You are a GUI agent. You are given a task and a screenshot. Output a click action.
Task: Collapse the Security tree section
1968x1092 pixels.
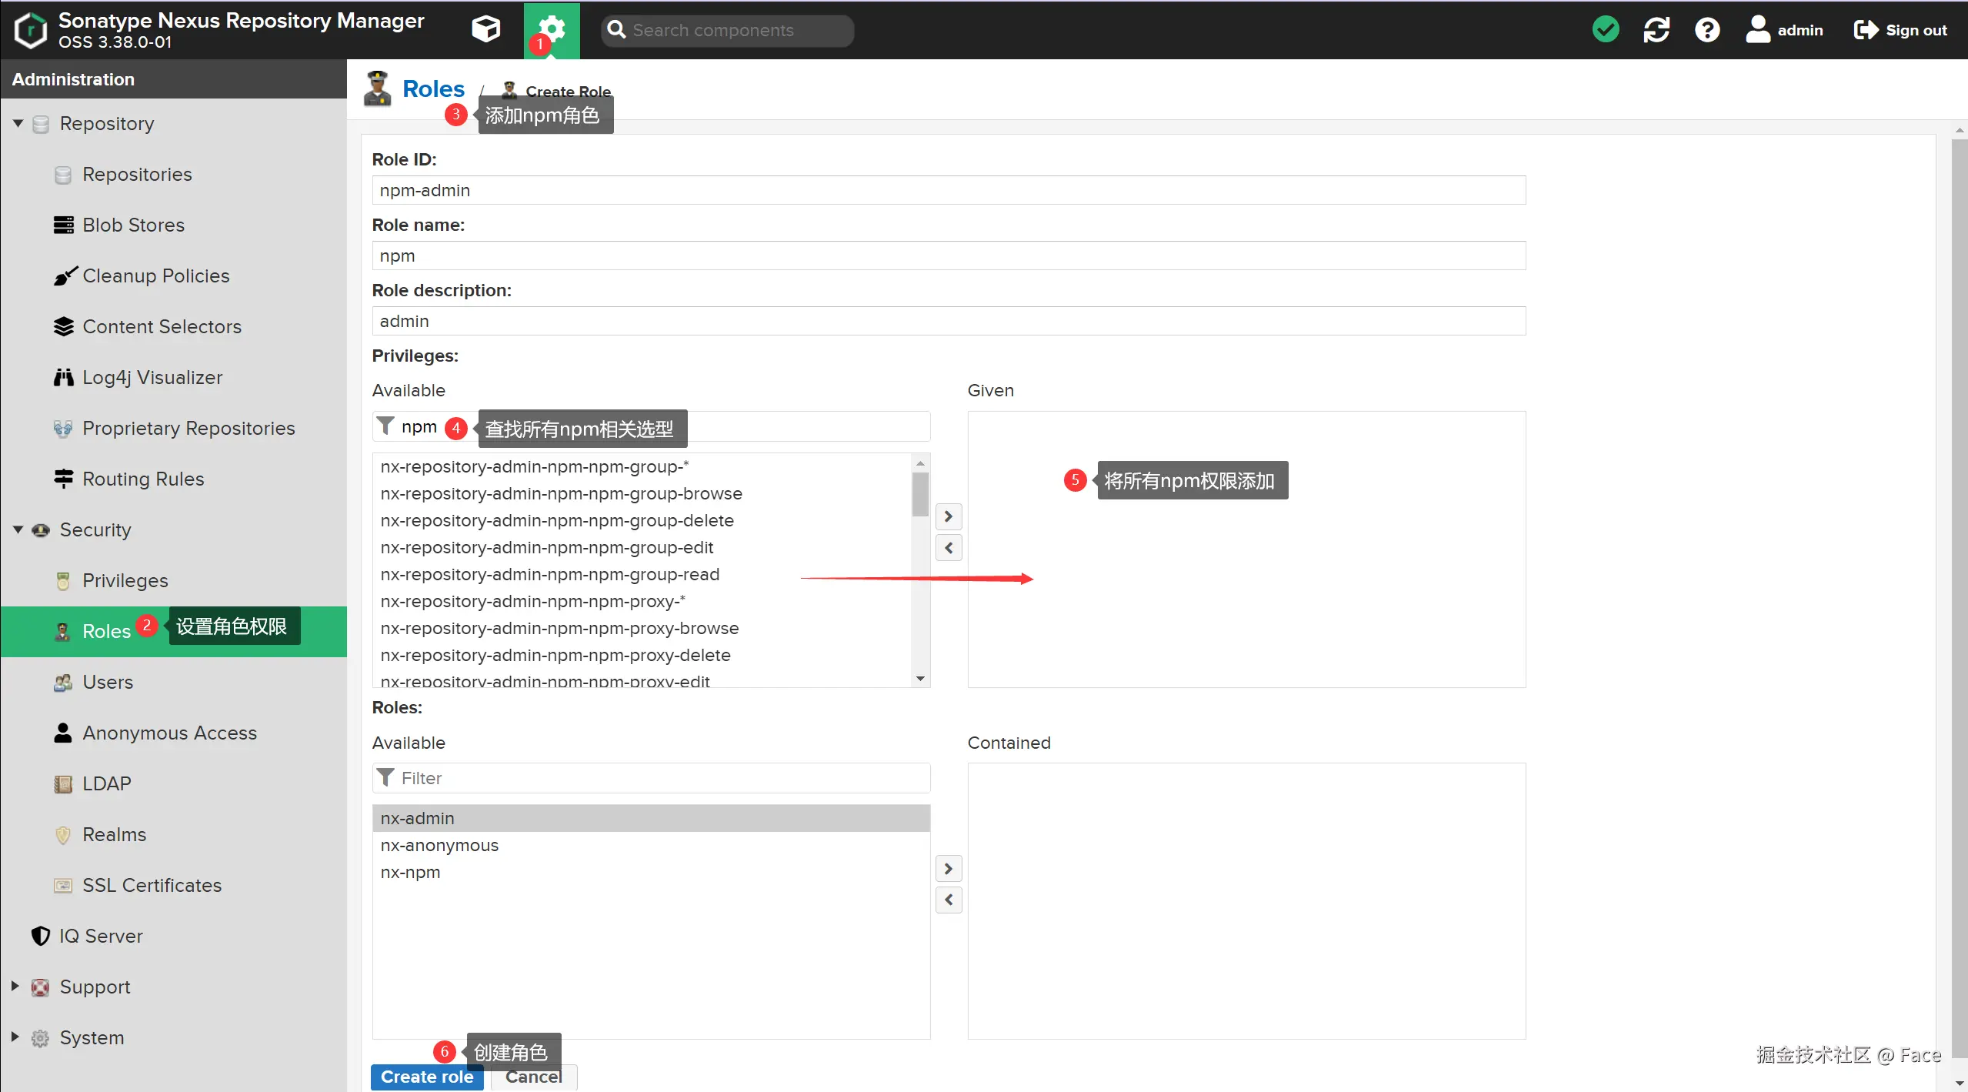(x=18, y=529)
